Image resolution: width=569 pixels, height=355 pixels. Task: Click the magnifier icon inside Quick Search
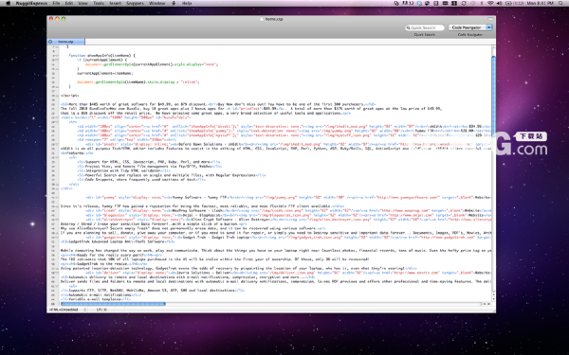(408, 27)
